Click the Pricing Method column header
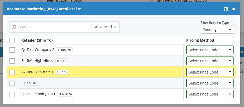 (200, 40)
